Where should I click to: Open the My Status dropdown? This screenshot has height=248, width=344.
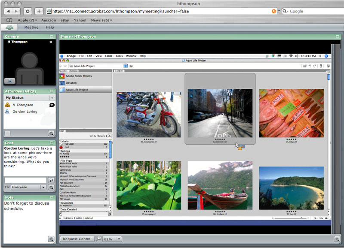click(52, 98)
